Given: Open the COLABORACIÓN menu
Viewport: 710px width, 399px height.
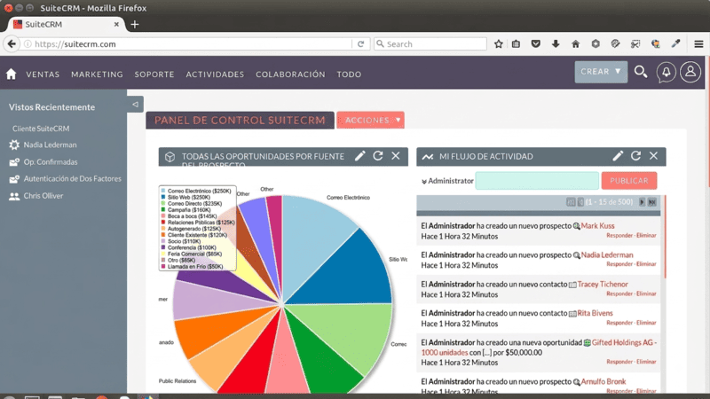Looking at the screenshot, I should 290,74.
